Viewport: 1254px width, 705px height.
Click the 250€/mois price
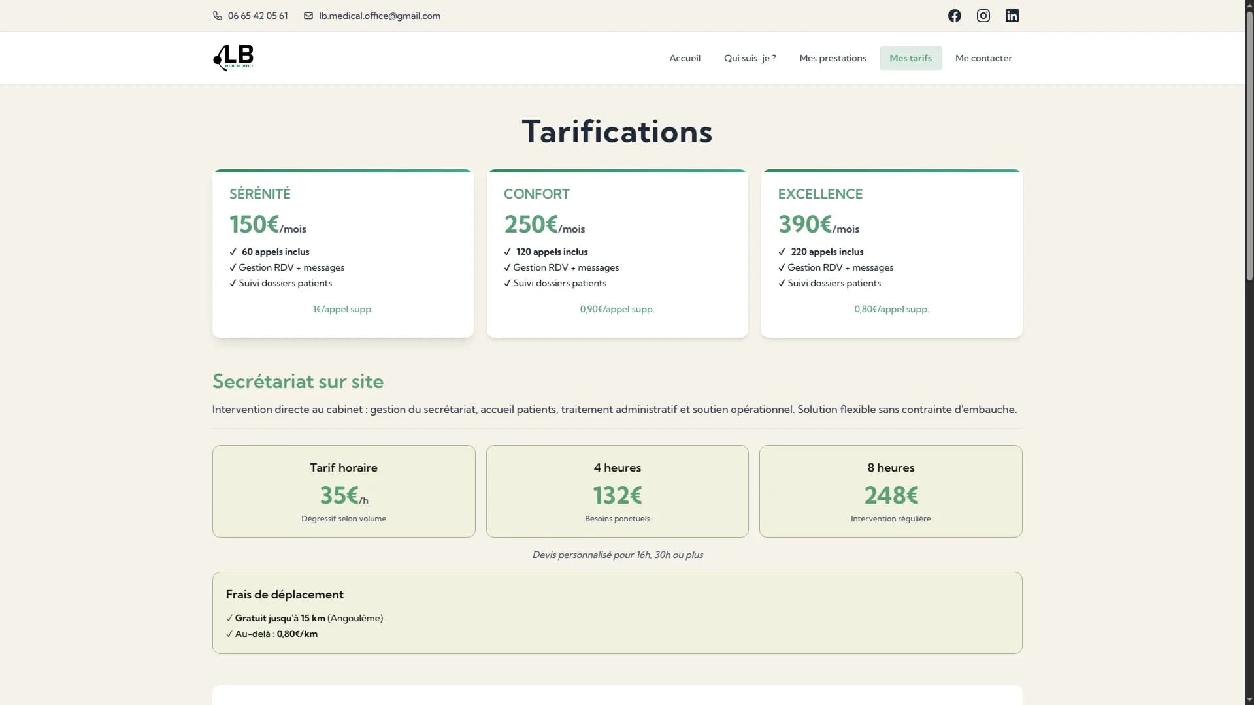tap(544, 225)
